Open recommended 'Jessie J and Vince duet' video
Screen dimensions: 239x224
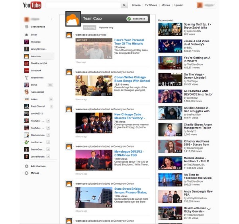tap(196, 43)
